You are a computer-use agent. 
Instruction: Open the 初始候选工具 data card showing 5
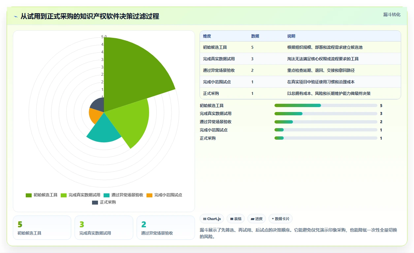tap(42, 228)
